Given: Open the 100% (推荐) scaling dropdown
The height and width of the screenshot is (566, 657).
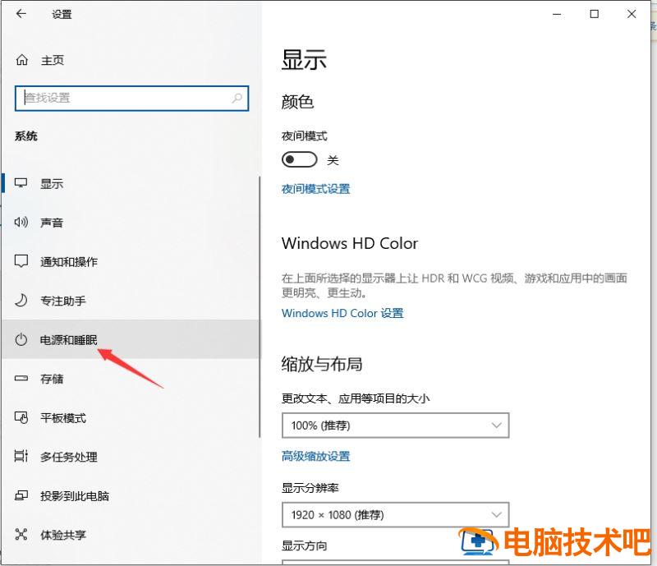Looking at the screenshot, I should click(x=396, y=426).
